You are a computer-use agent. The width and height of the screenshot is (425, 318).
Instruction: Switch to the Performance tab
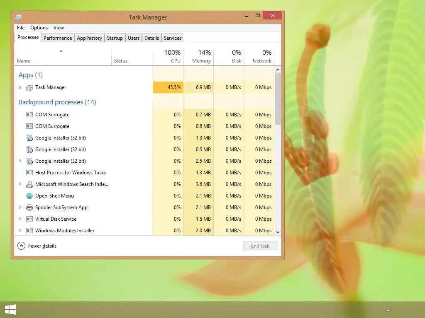[x=58, y=38]
